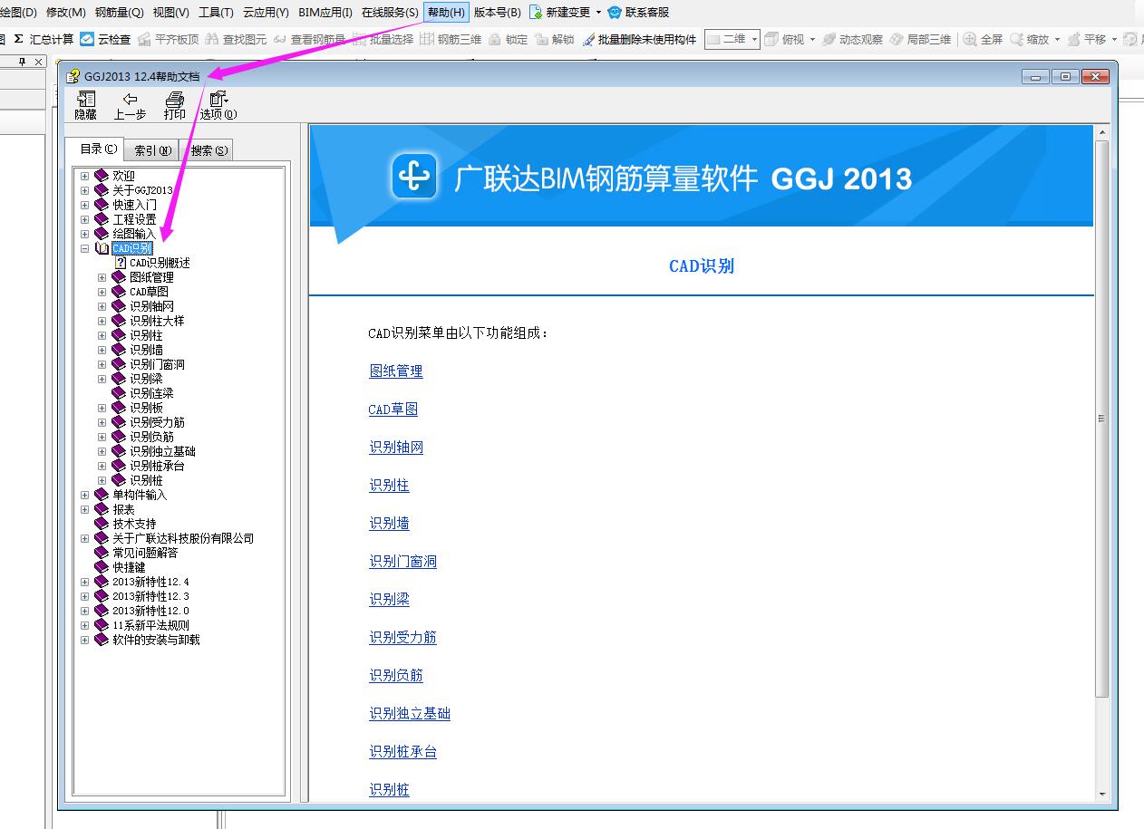Select 识别连梁 topic in tree
This screenshot has width=1144, height=829.
(x=150, y=393)
